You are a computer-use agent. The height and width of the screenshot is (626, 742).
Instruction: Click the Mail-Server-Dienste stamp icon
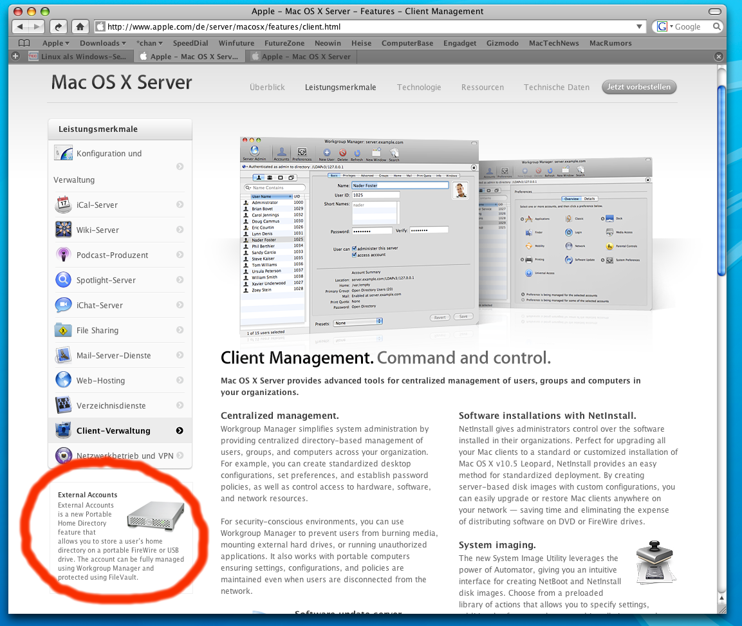pyautogui.click(x=64, y=355)
